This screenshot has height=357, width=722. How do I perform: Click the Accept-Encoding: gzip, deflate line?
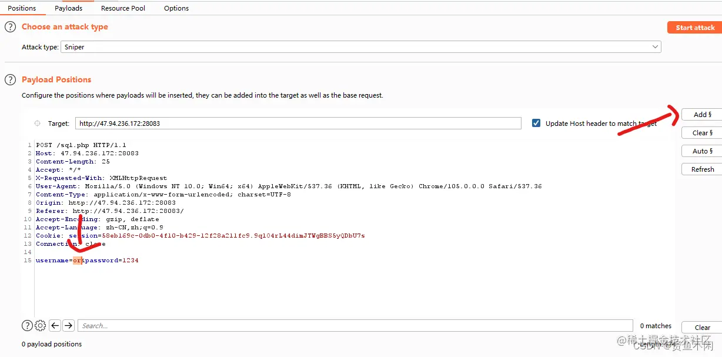(98, 219)
